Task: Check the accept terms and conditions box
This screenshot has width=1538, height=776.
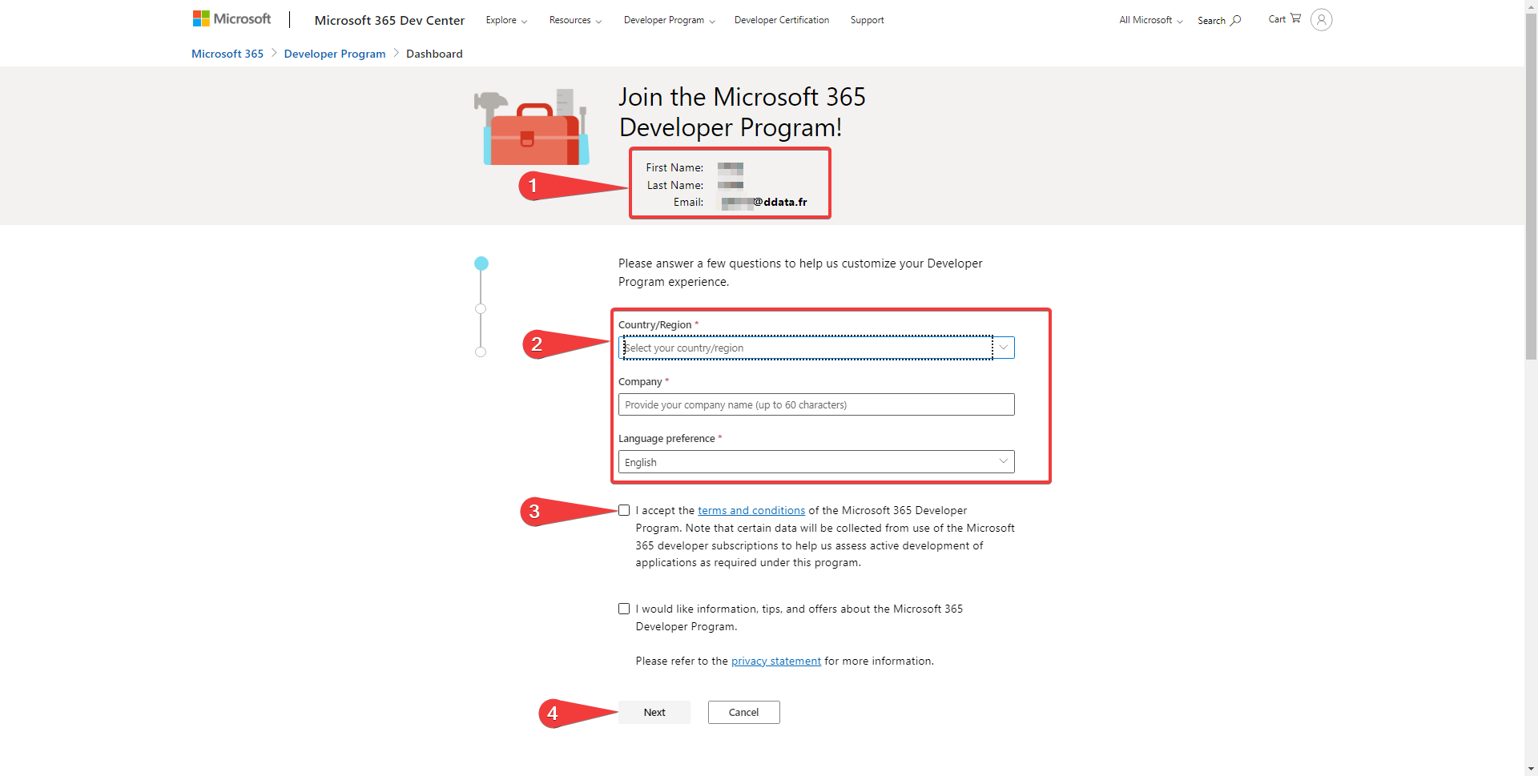Action: point(624,510)
